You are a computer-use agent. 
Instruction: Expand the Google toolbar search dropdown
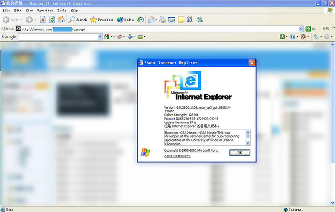pyautogui.click(x=100, y=37)
